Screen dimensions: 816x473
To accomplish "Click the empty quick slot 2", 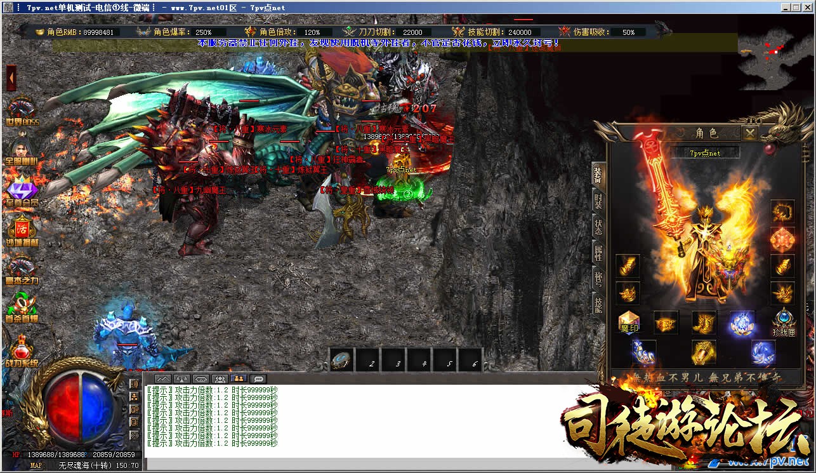I will coord(367,361).
